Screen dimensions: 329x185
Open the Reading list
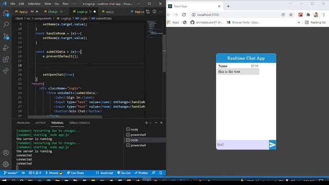point(315,22)
